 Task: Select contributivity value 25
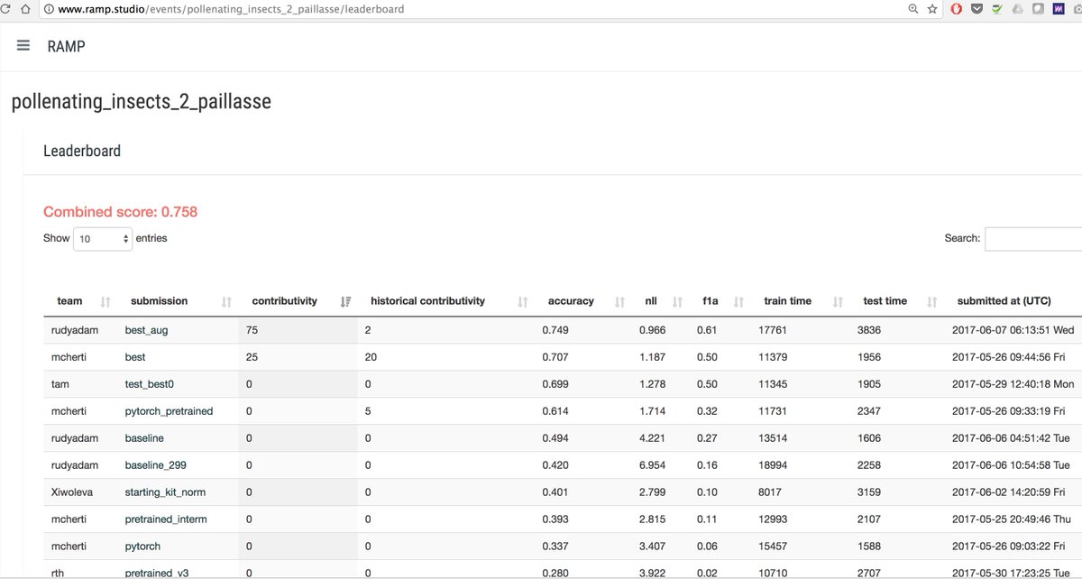(x=252, y=358)
